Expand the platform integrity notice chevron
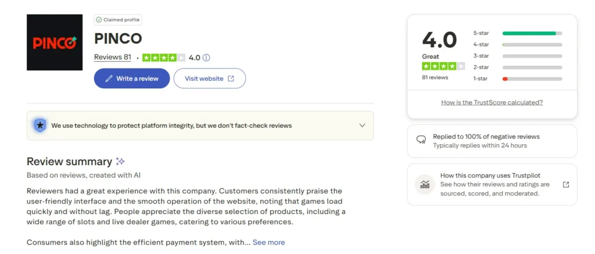 (x=362, y=125)
